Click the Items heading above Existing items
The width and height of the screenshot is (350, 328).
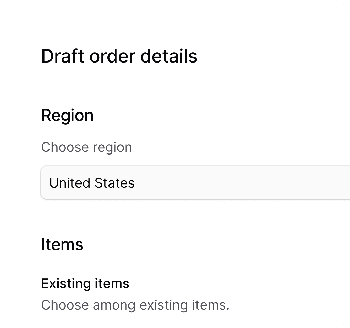coord(62,244)
